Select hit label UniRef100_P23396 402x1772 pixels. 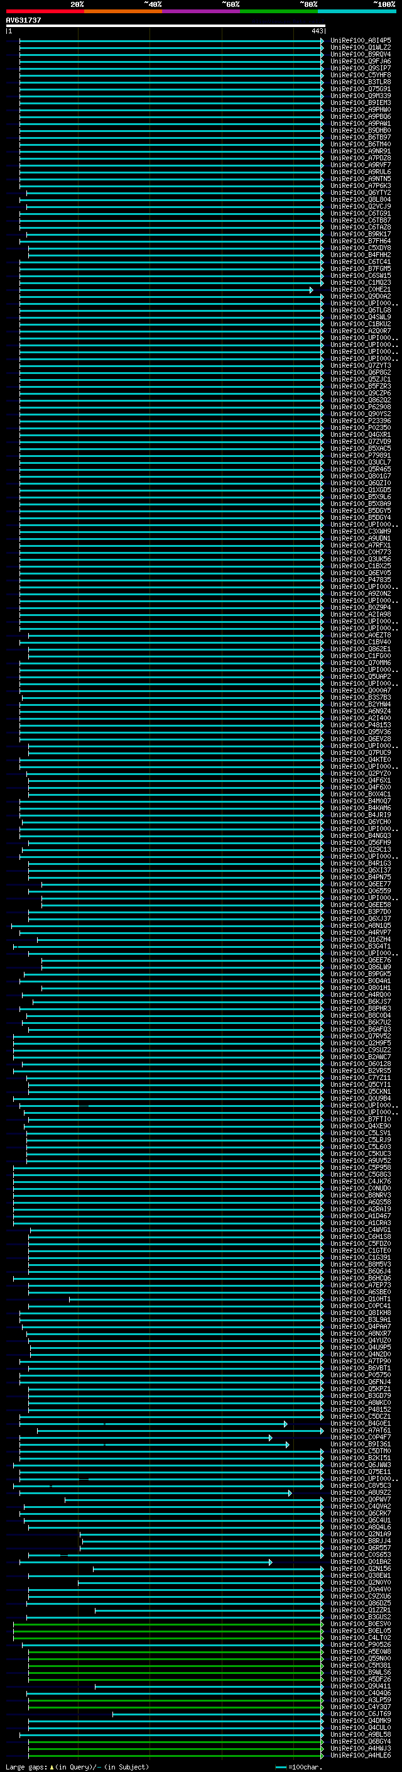(x=361, y=421)
